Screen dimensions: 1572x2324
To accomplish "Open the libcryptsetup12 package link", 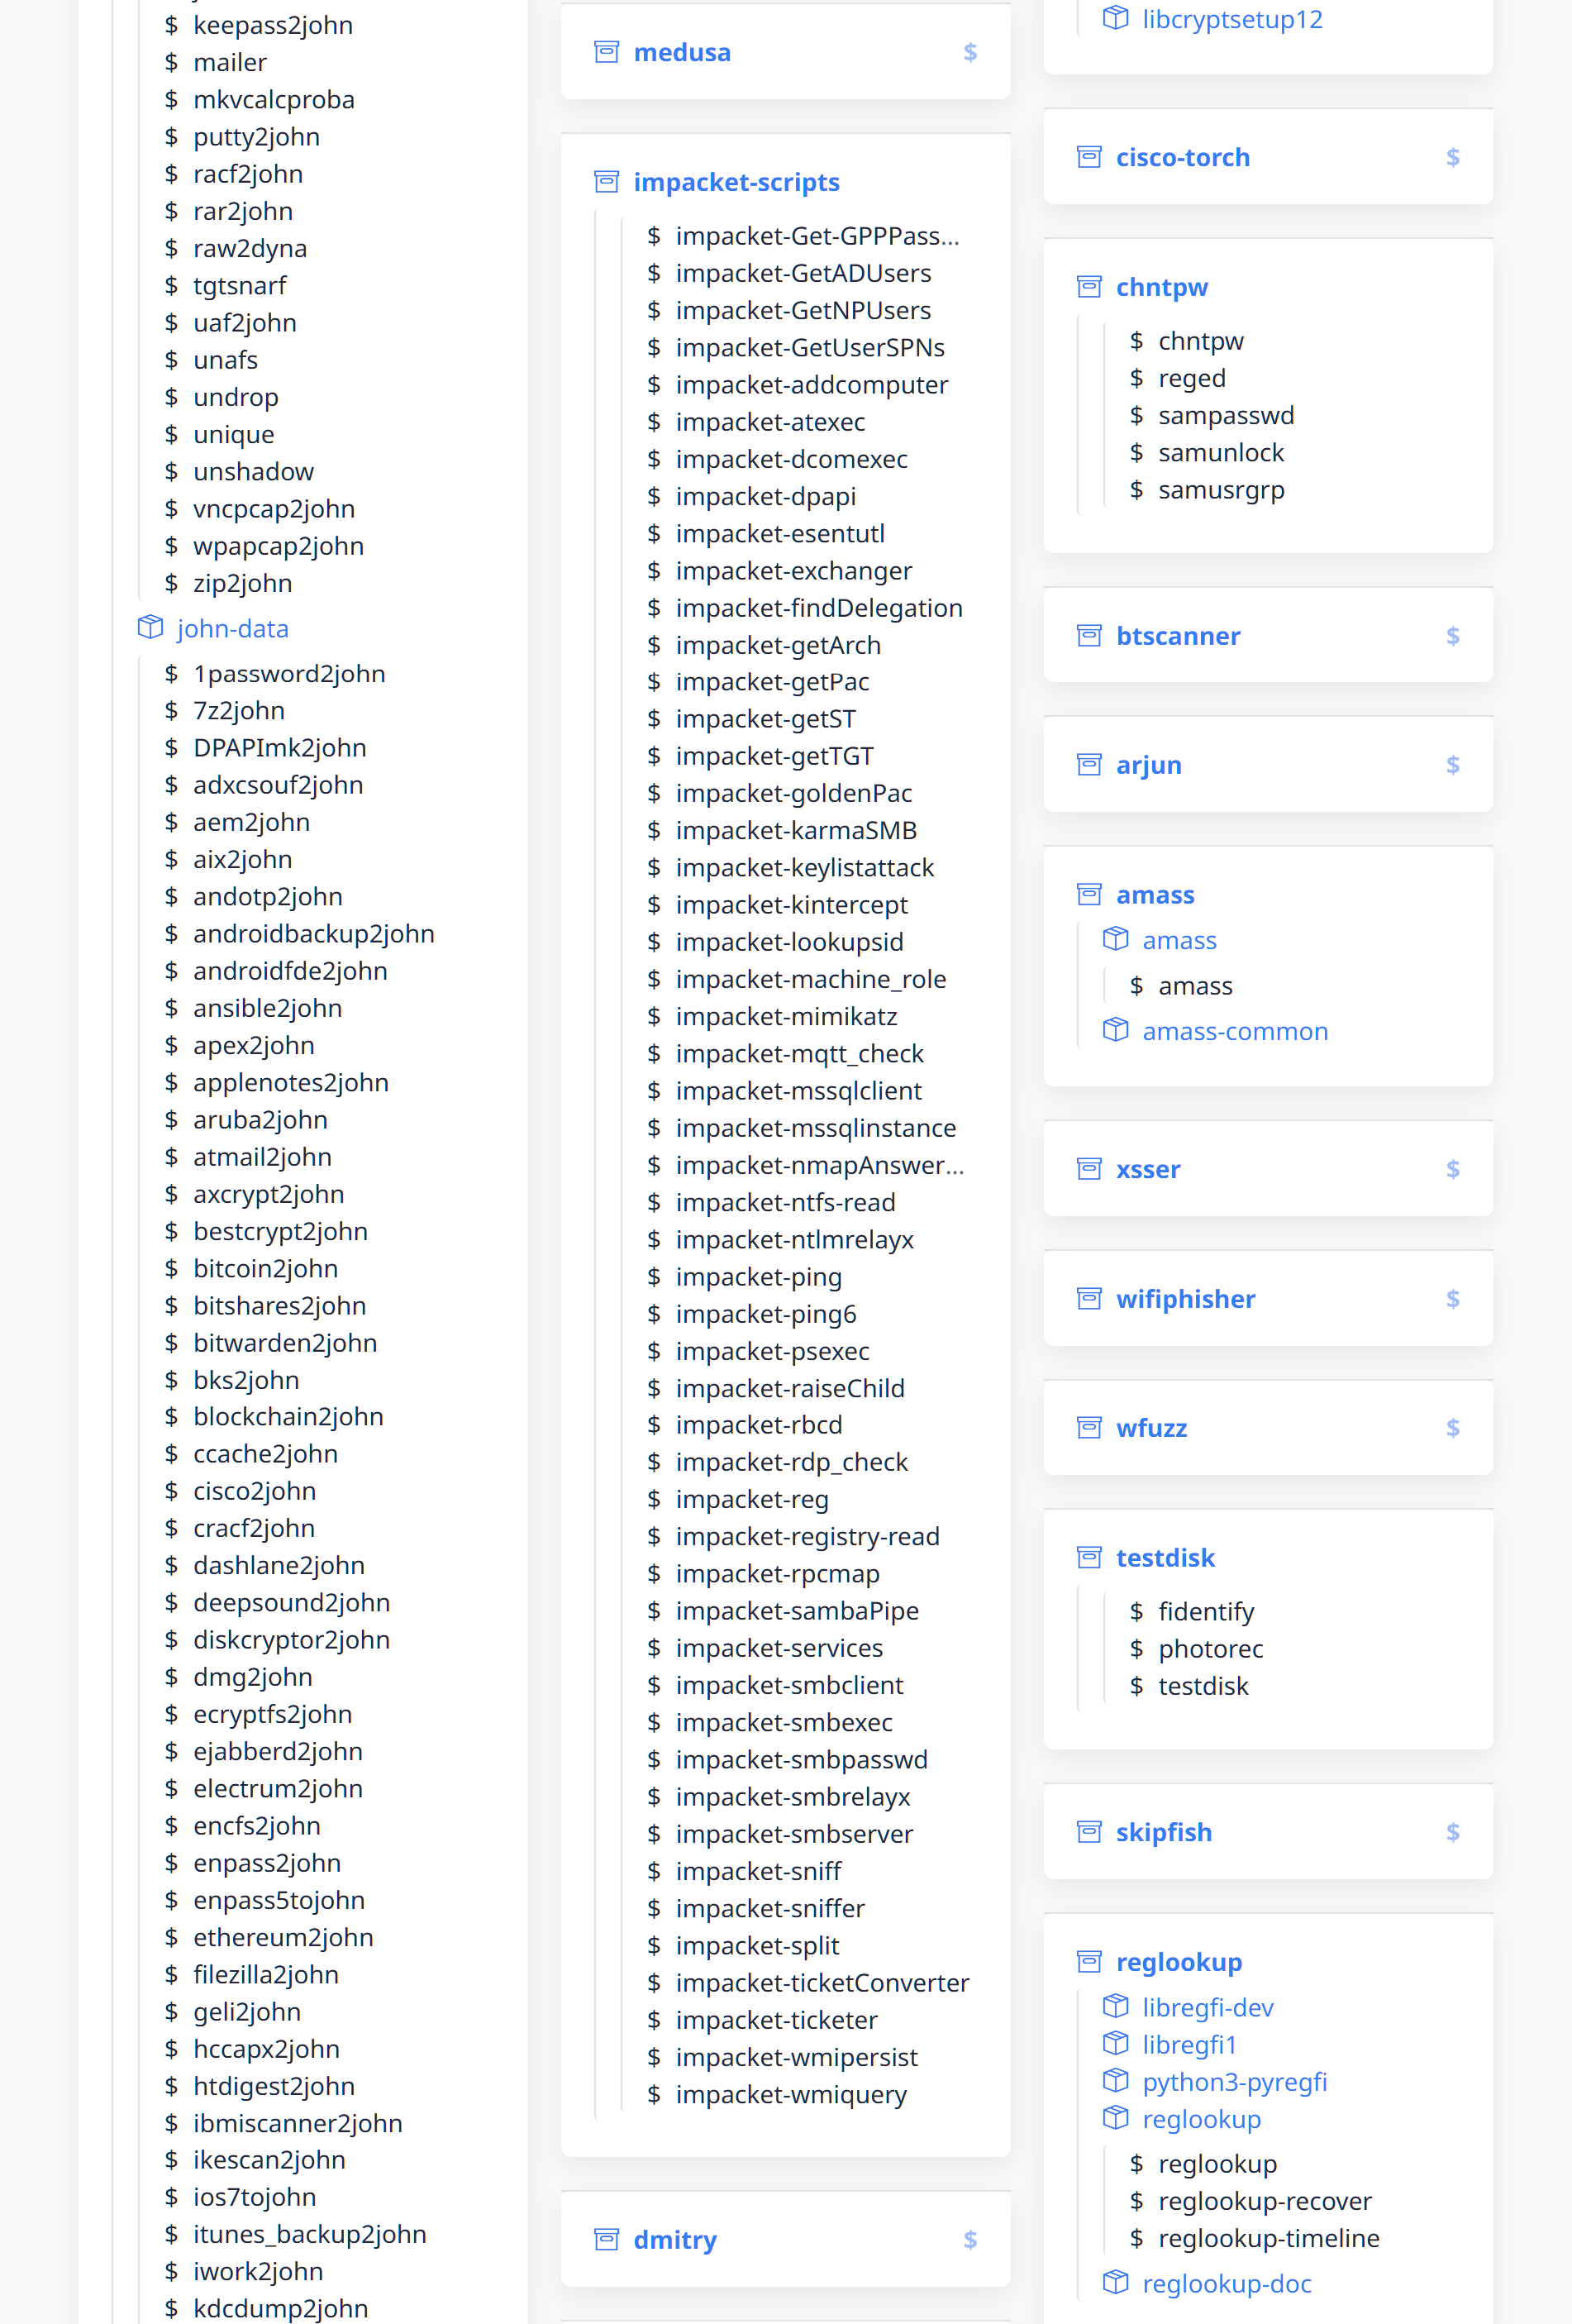I will 1232,19.
